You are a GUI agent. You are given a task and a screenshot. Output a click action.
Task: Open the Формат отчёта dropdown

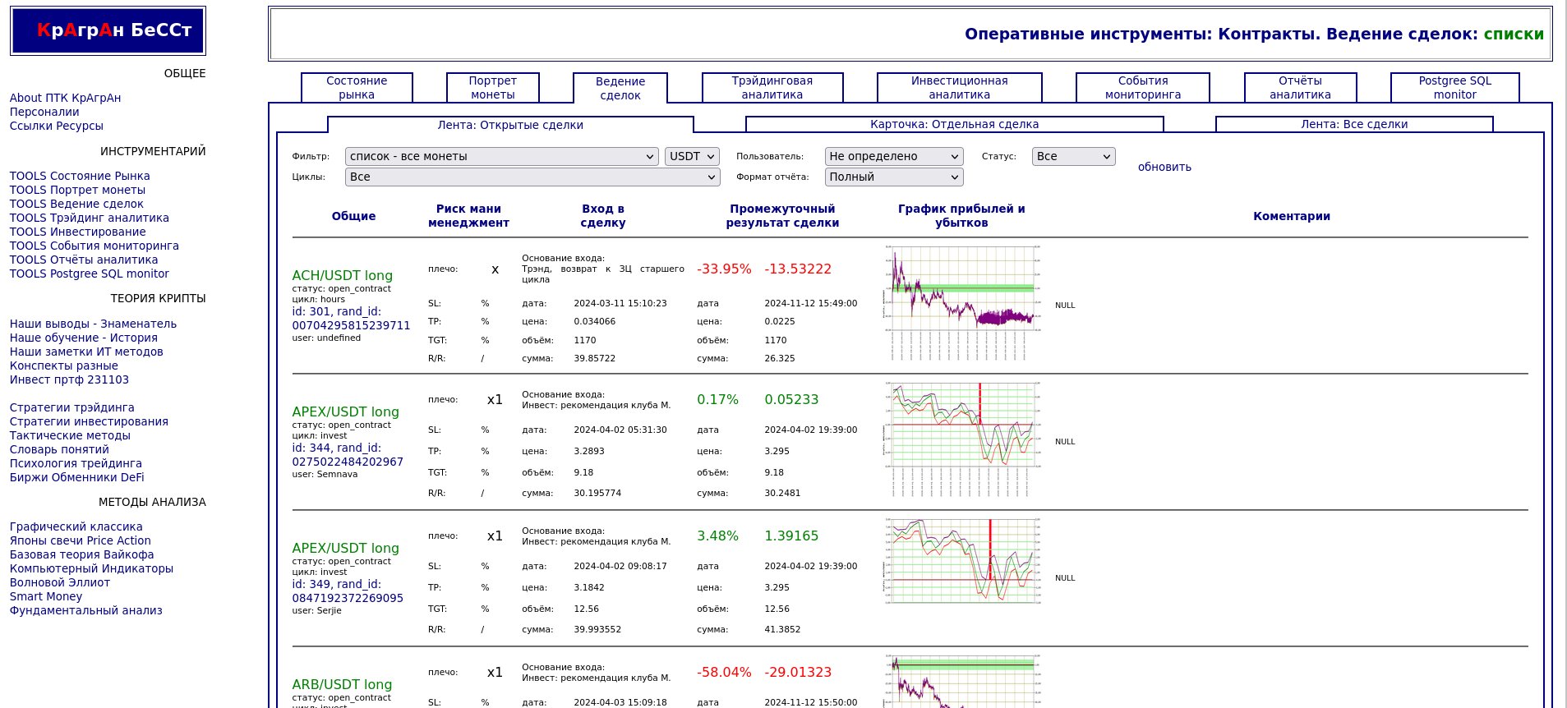[893, 177]
